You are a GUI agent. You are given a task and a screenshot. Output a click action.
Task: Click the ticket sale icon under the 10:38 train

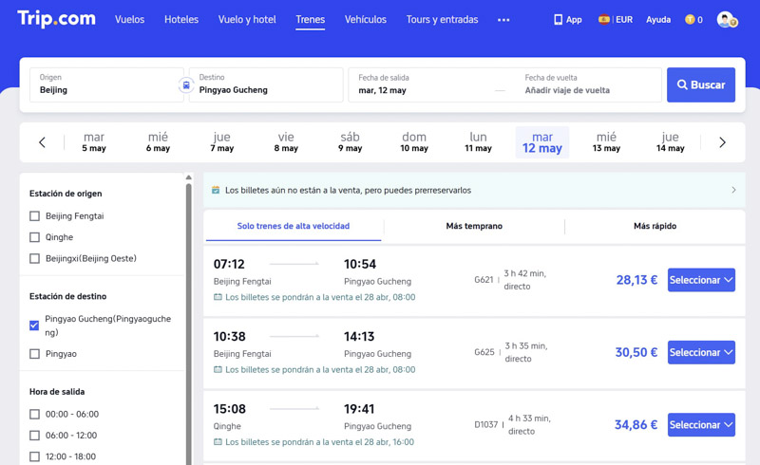tap(218, 369)
